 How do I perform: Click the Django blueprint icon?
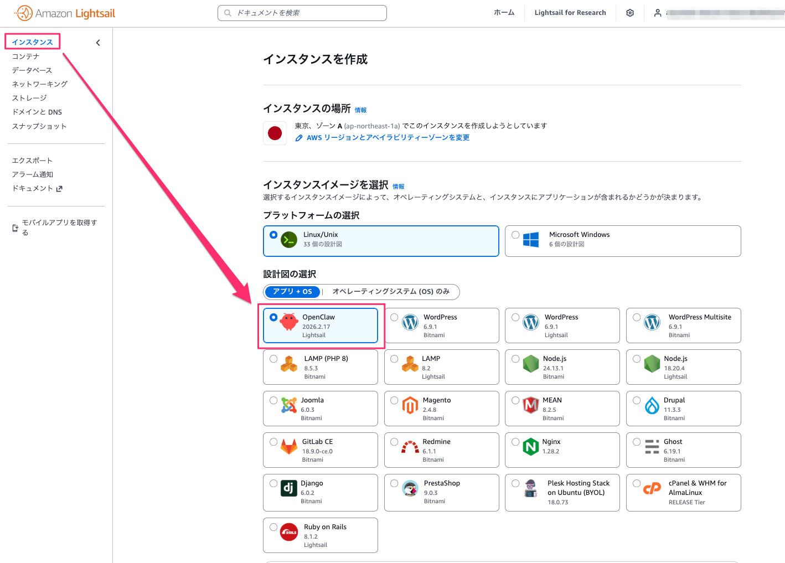(289, 488)
